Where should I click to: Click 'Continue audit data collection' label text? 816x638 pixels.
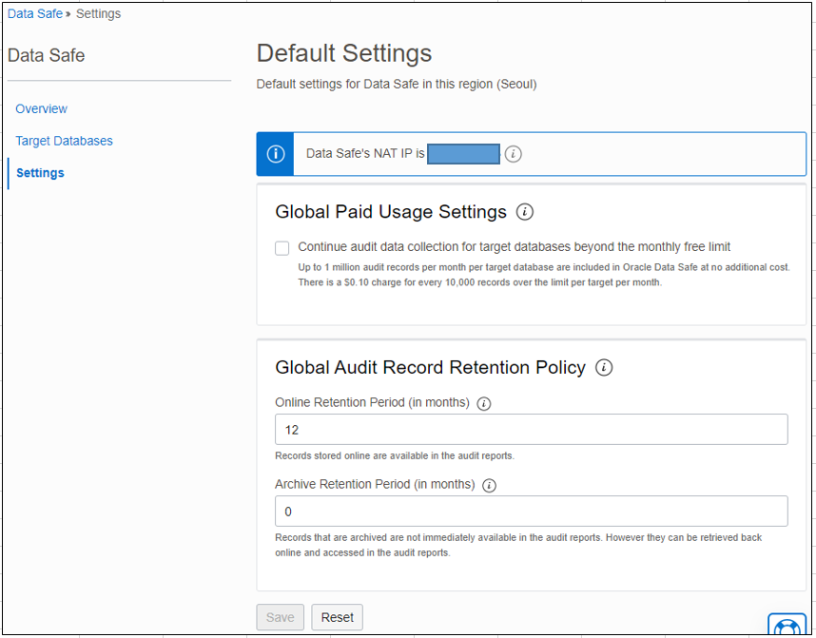pos(515,246)
